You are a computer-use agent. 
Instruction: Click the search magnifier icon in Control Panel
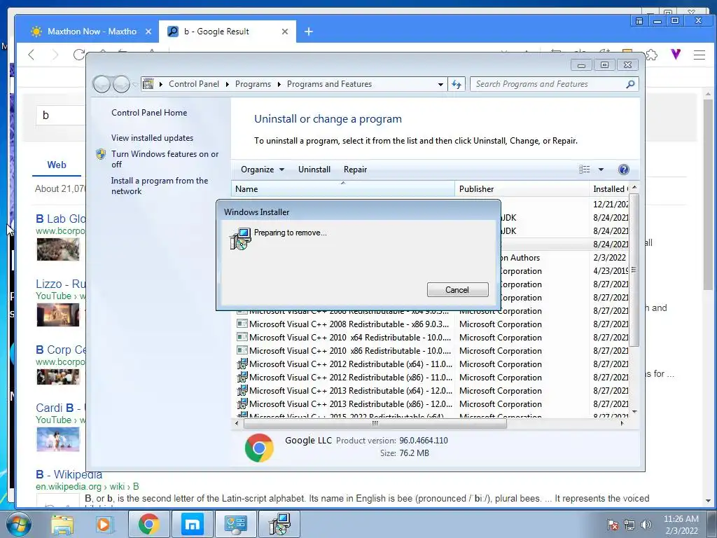coord(631,84)
